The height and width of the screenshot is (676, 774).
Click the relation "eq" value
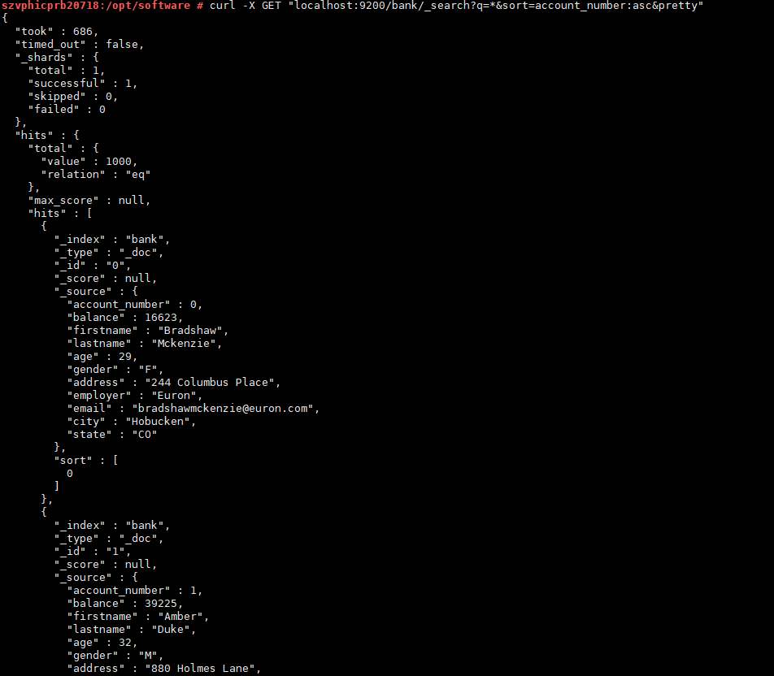click(x=138, y=174)
